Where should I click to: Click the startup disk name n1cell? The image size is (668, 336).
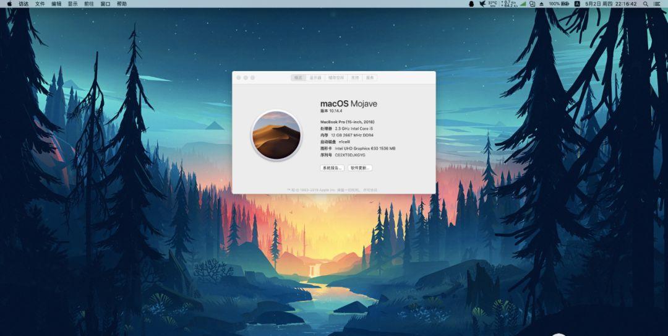coord(345,142)
